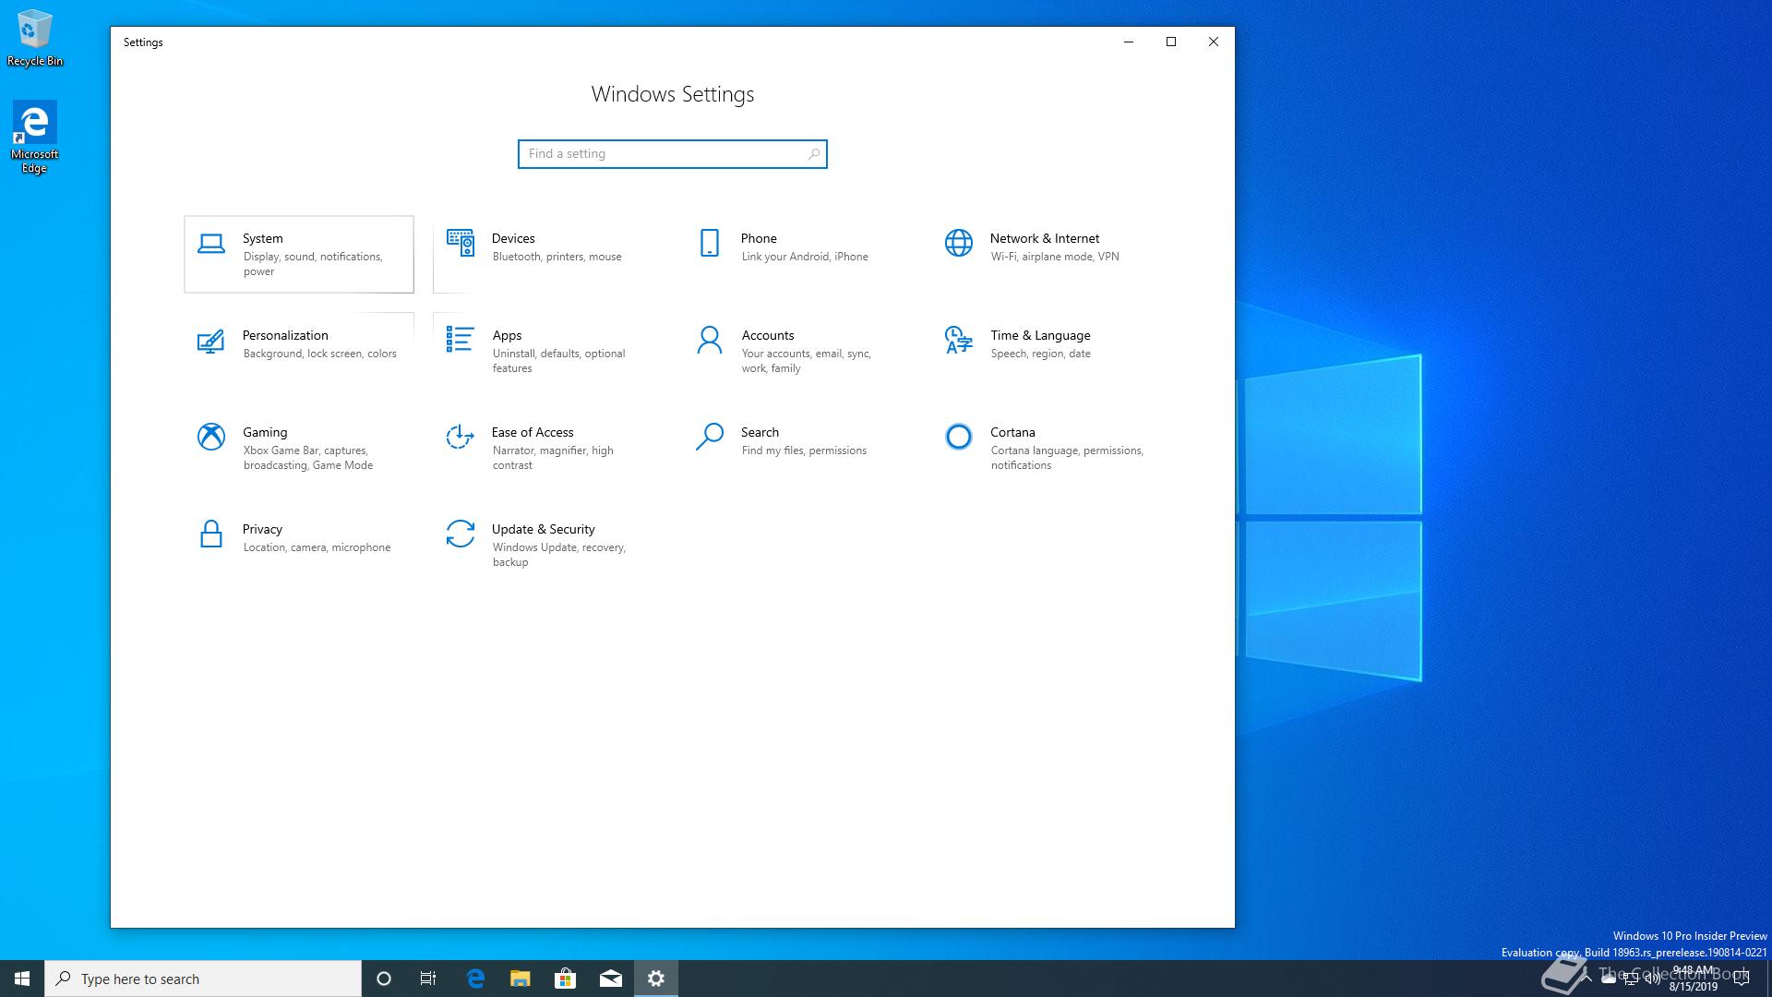Click the Gaming Xbox icon
This screenshot has height=997, width=1772.
pos(211,437)
